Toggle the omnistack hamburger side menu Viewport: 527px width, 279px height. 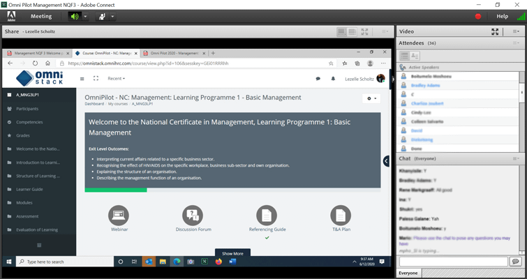[82, 79]
